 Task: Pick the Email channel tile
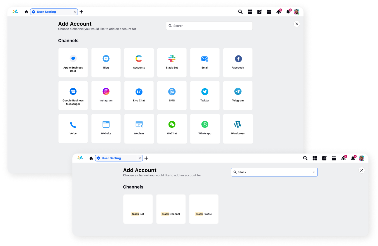click(x=205, y=63)
